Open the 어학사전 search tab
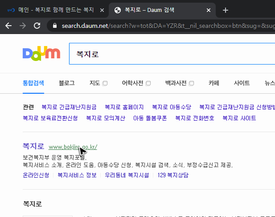This screenshot has height=217, width=275. pyautogui.click(x=132, y=83)
